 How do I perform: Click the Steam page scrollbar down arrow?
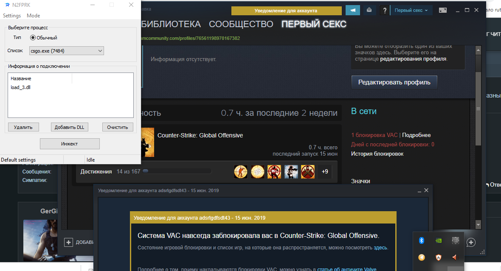(478, 225)
